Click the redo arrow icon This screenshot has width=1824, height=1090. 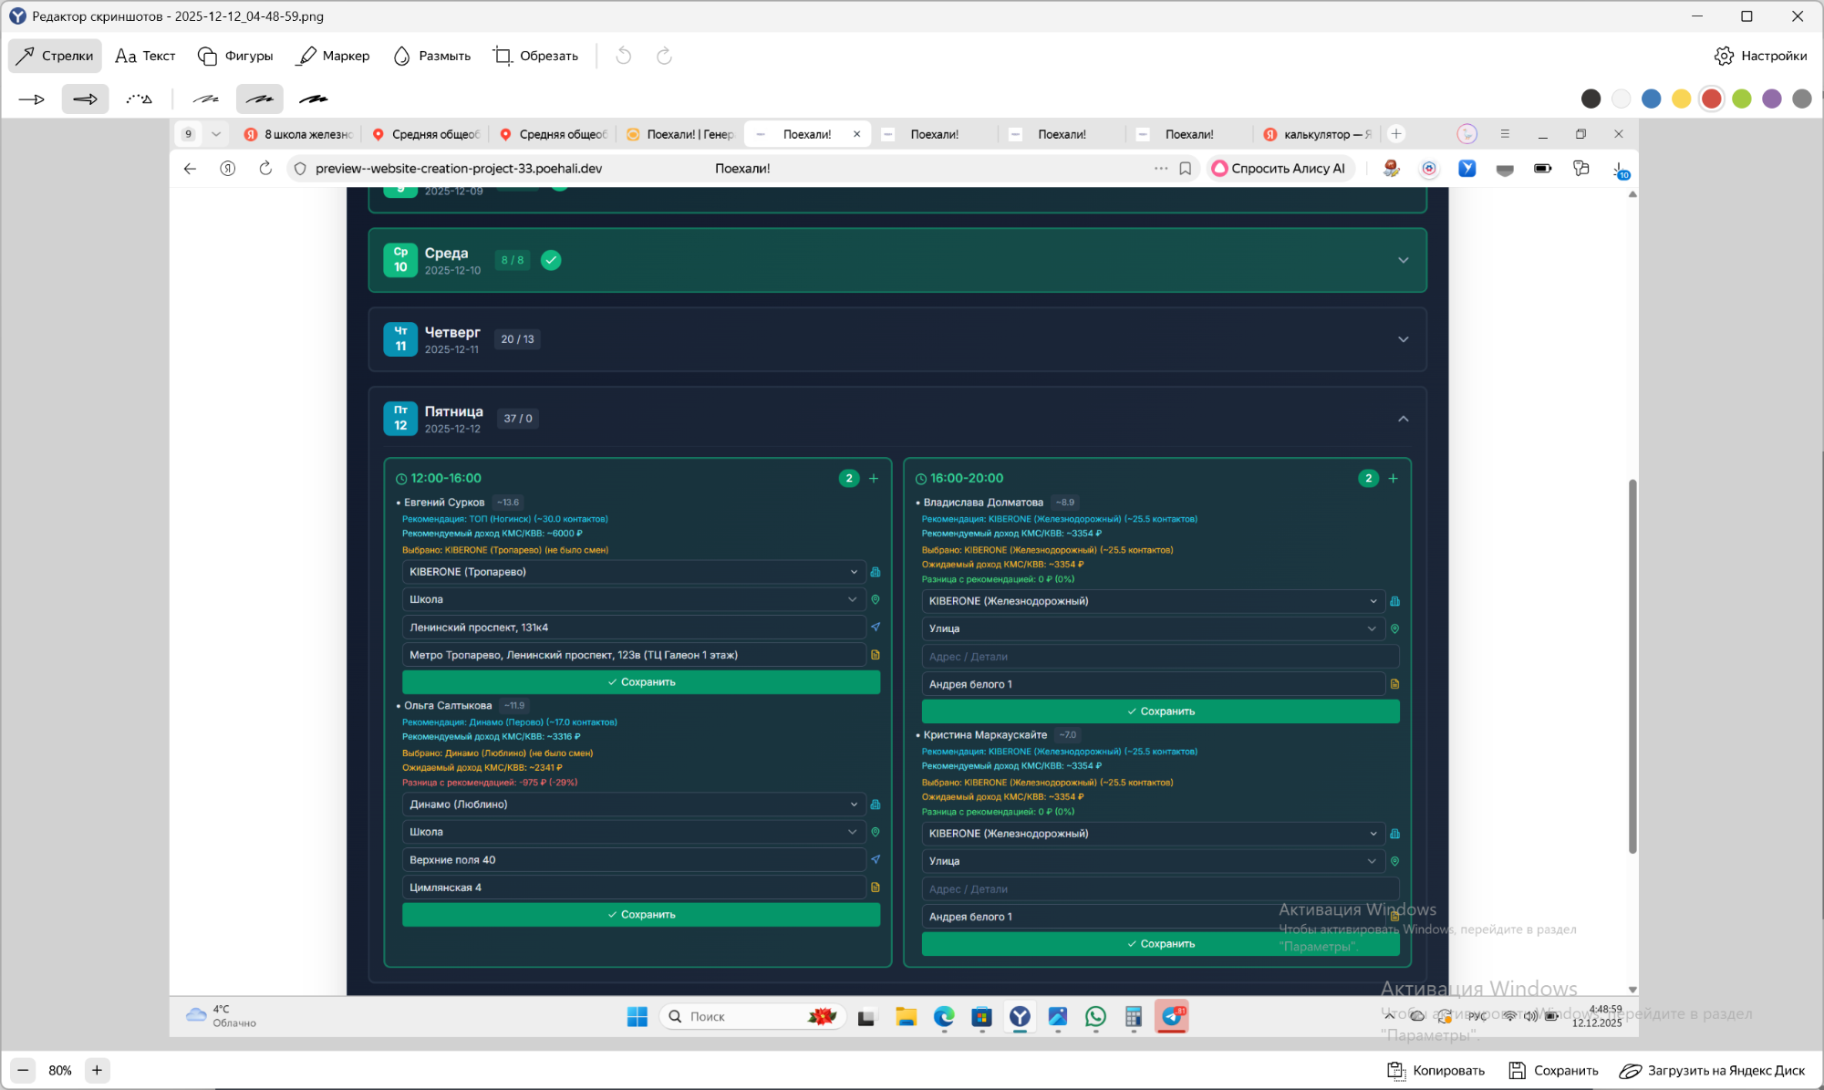pos(665,56)
